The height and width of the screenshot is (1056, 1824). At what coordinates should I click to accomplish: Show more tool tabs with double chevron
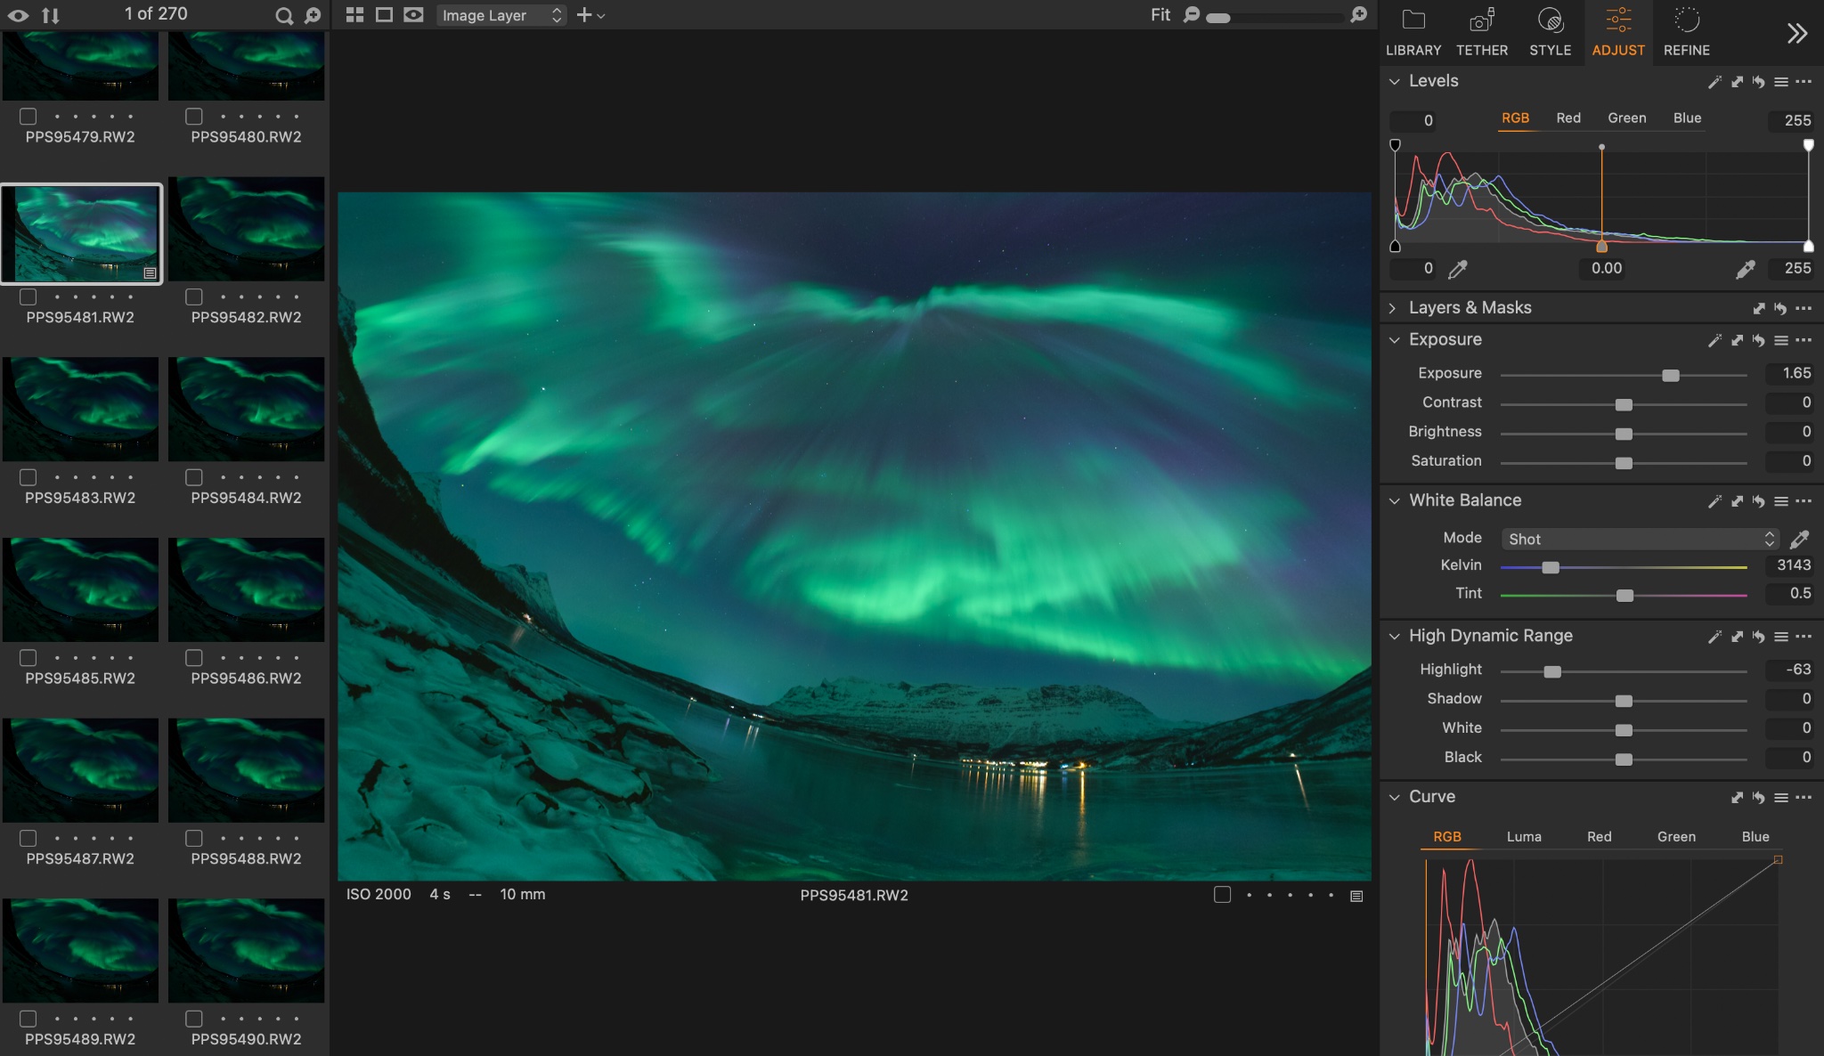pos(1797,34)
